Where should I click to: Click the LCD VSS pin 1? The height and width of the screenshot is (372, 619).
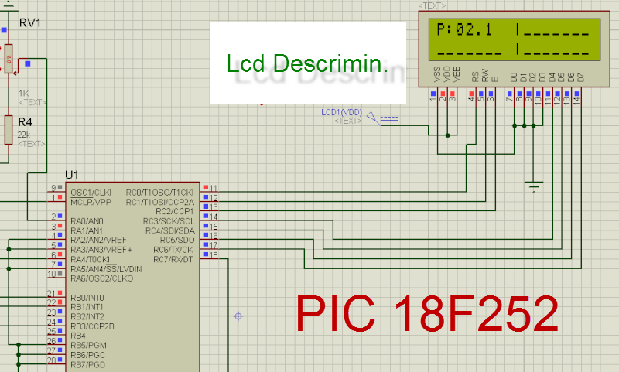(433, 96)
